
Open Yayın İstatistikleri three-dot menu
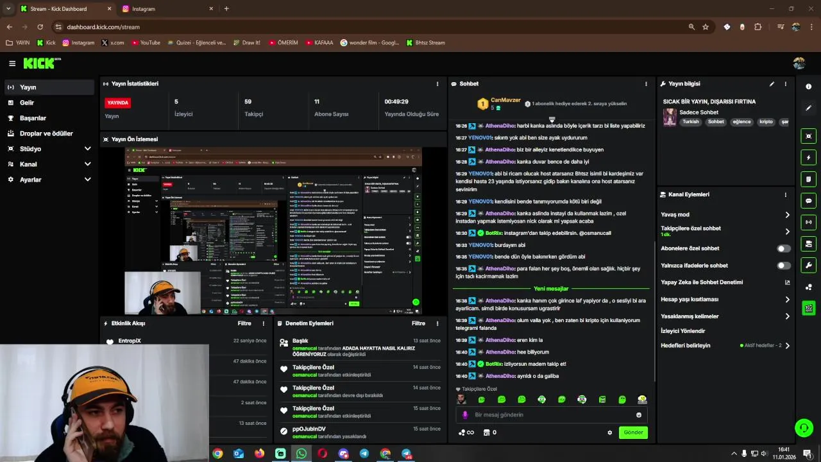tap(437, 84)
